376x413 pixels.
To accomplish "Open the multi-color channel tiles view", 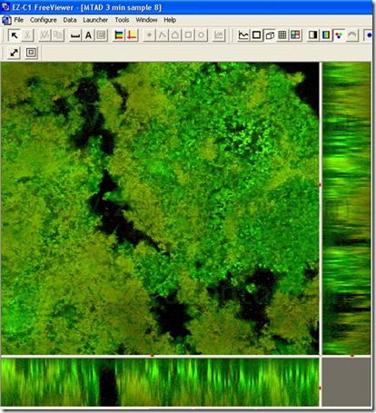I will [x=295, y=35].
